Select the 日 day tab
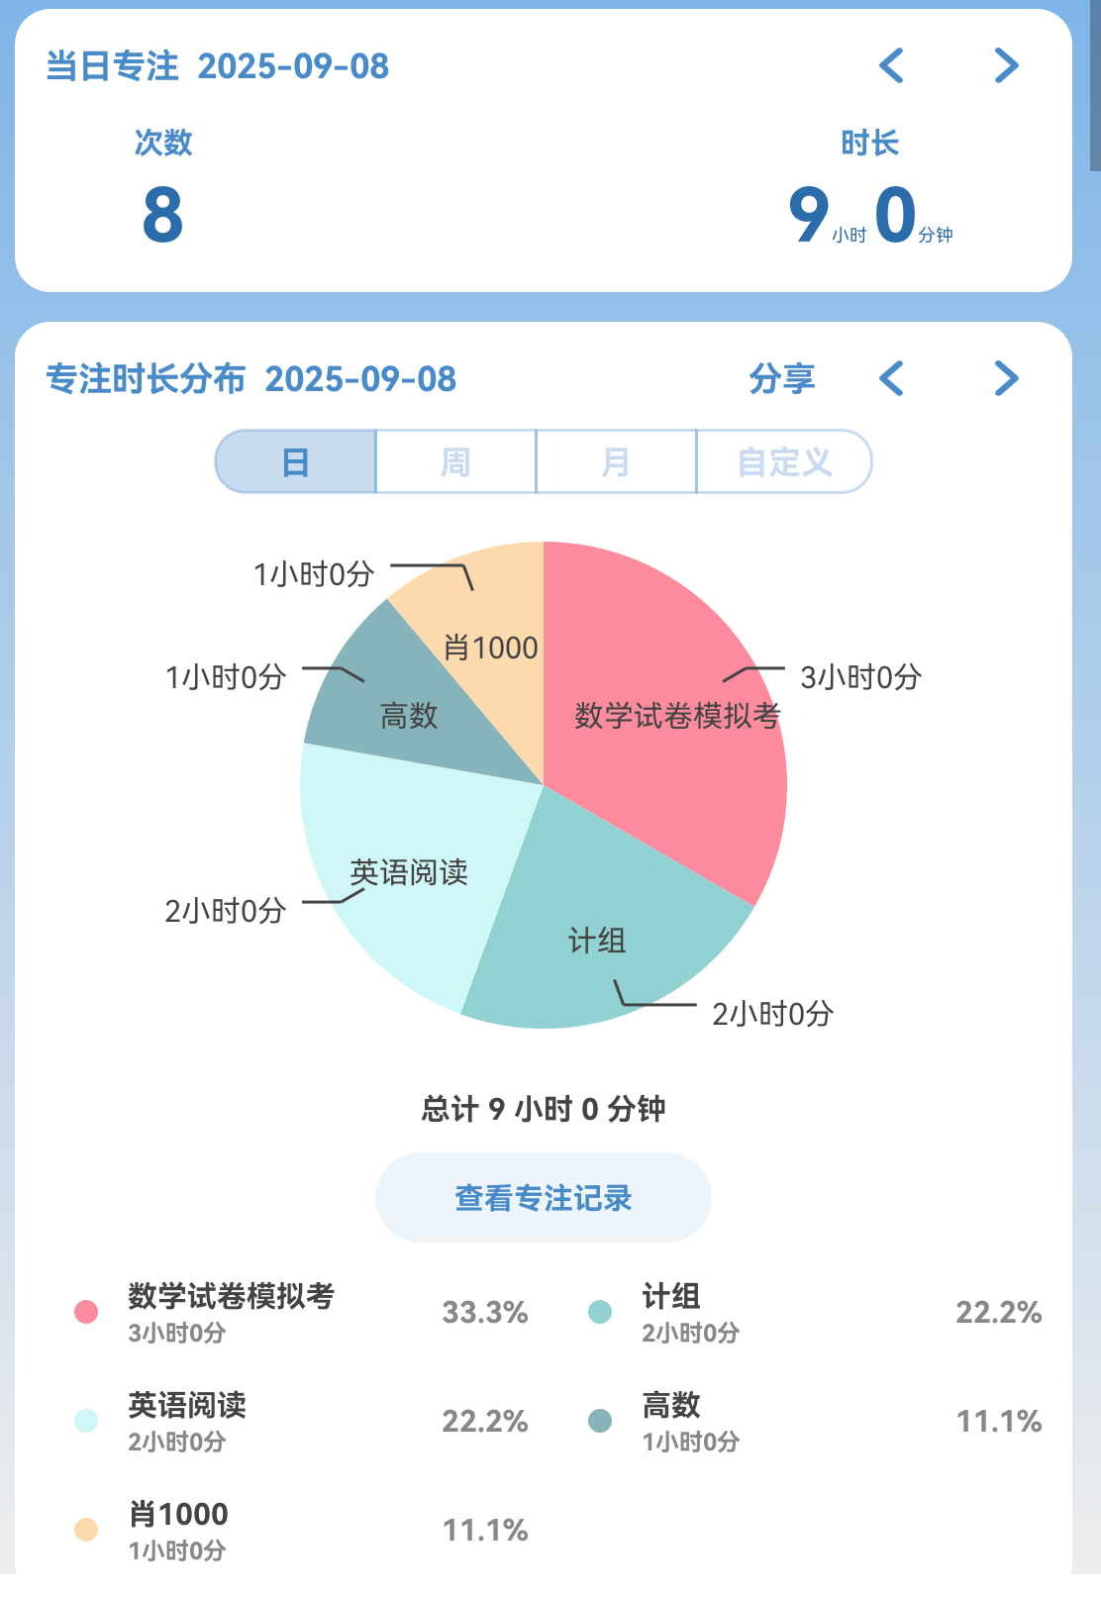 [296, 461]
